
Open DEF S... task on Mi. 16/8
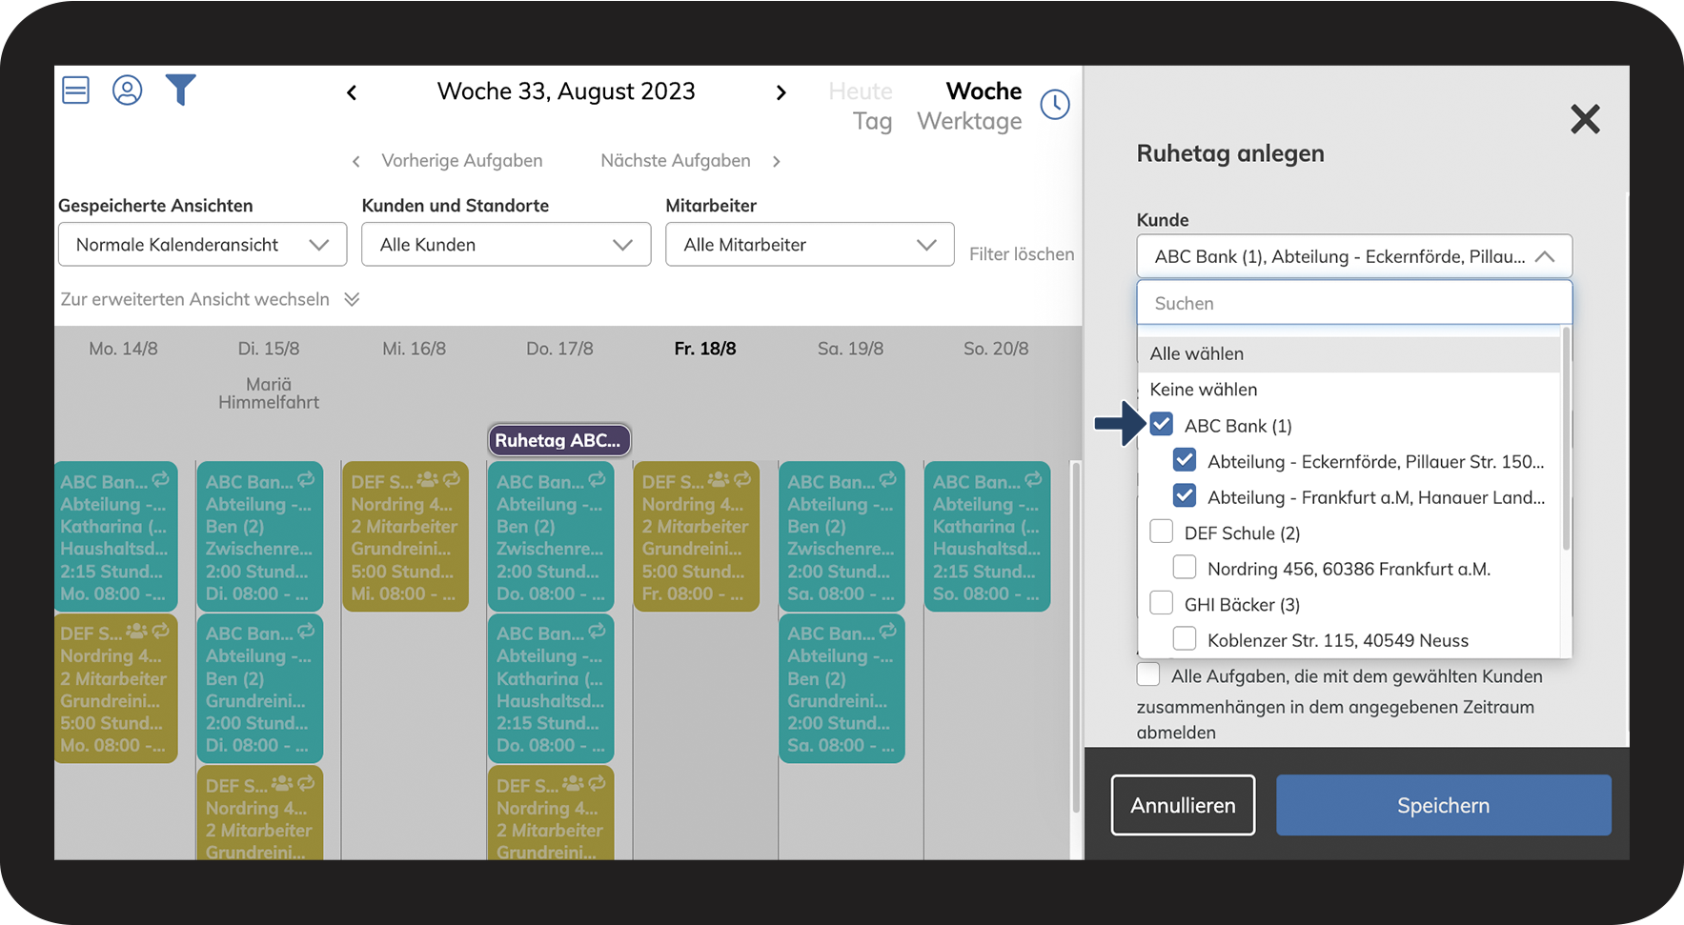point(405,536)
